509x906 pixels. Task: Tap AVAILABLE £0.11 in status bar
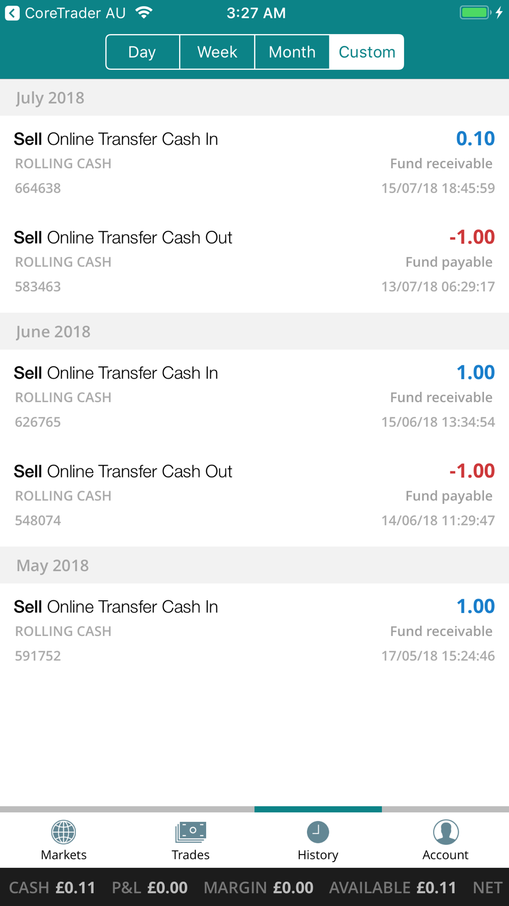(392, 888)
